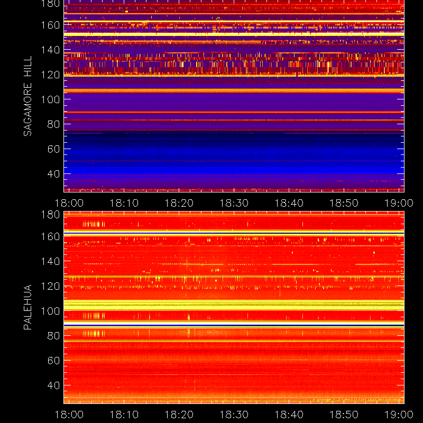Image resolution: width=423 pixels, height=423 pixels.
Task: Click the 18:20 time label under the Palehua plot
Action: point(179,415)
